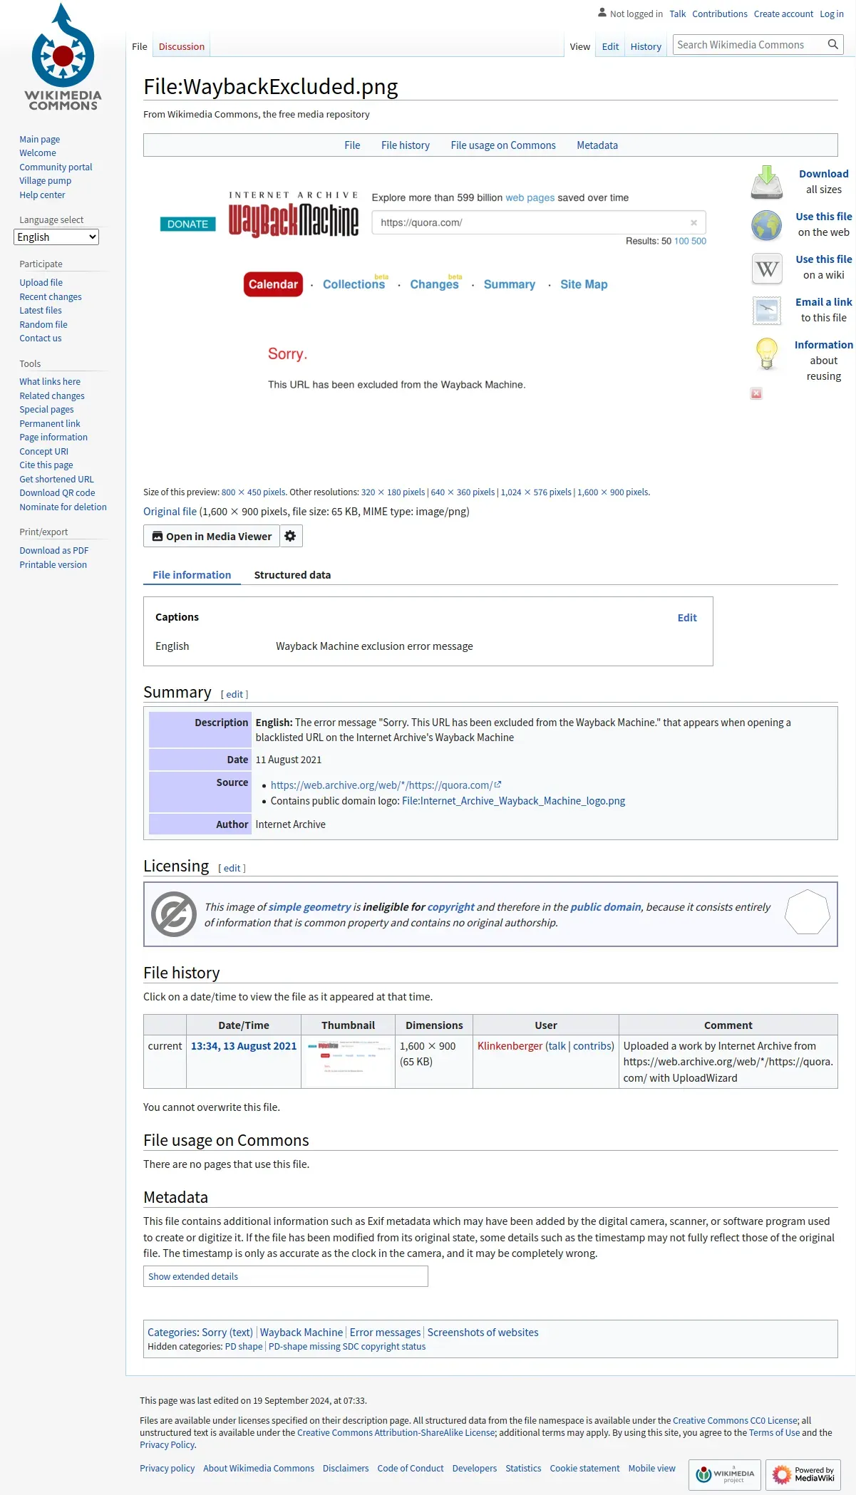856x1495 pixels.
Task: Open Village pump sidebar link
Action: click(x=45, y=181)
